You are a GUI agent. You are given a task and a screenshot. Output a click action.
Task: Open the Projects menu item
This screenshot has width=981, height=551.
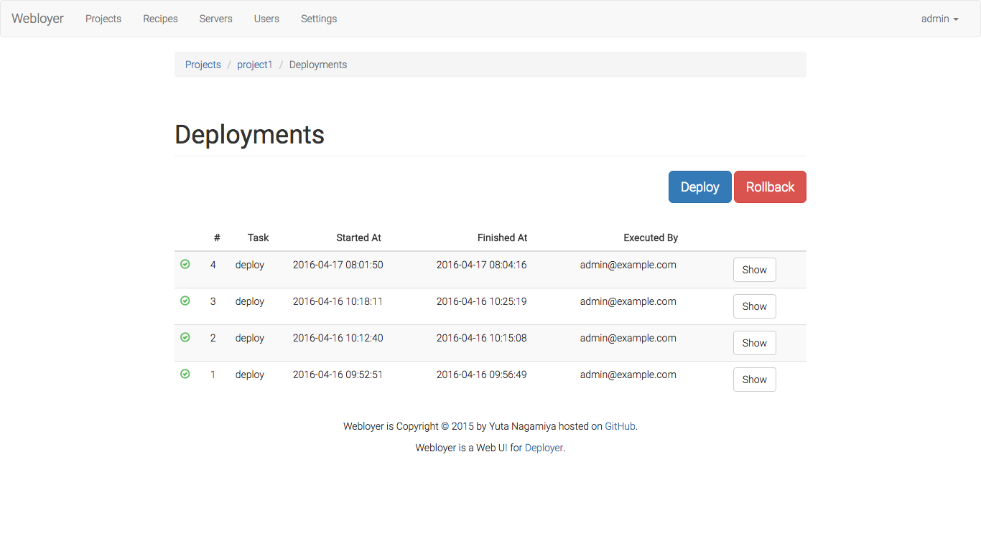click(x=103, y=19)
